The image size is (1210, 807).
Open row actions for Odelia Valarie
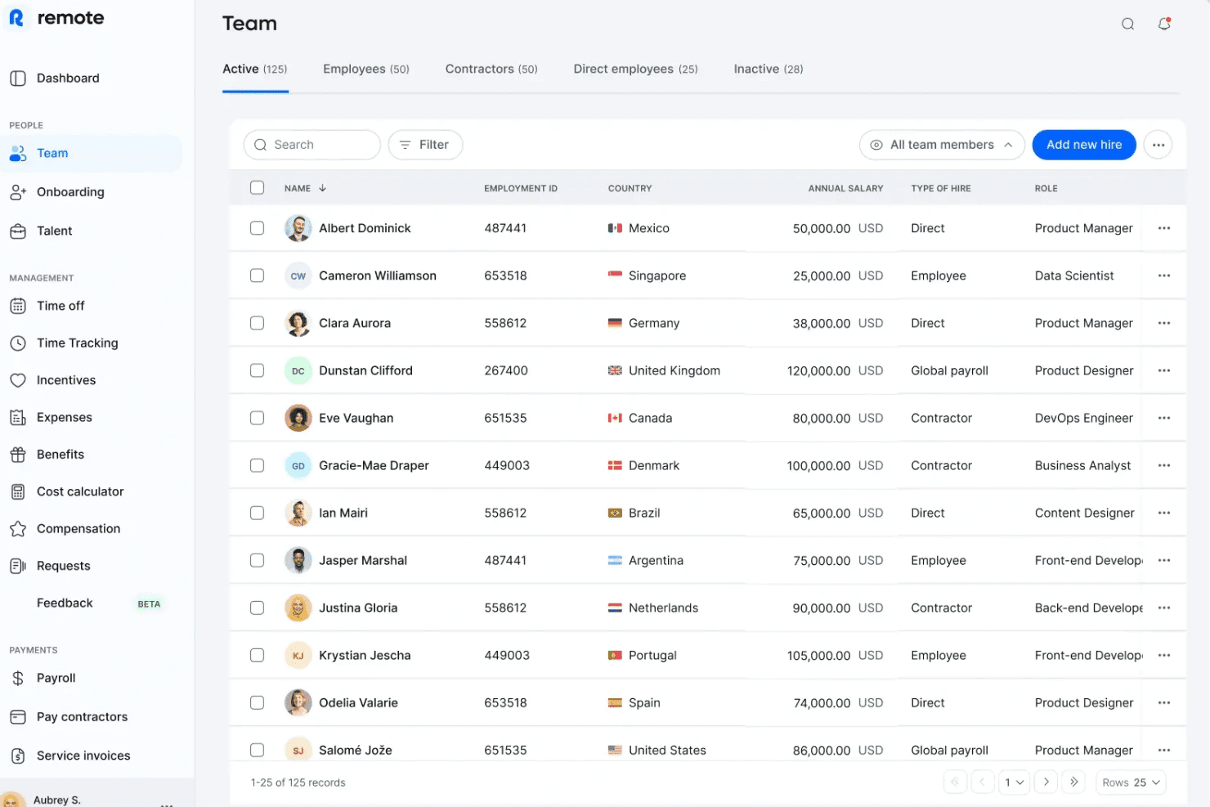click(1164, 702)
